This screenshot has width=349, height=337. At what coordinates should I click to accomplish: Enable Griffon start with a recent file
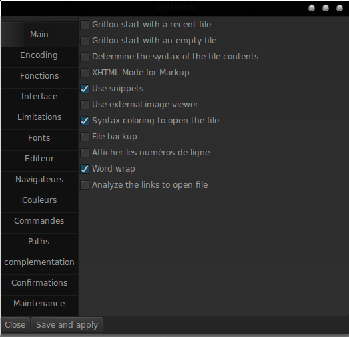[x=85, y=25]
